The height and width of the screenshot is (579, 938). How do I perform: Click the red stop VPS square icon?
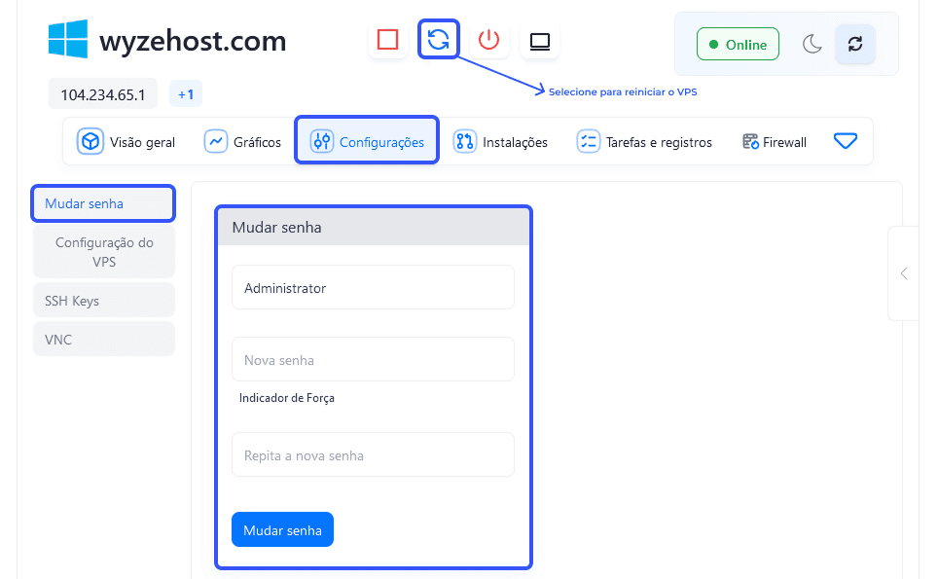tap(387, 40)
